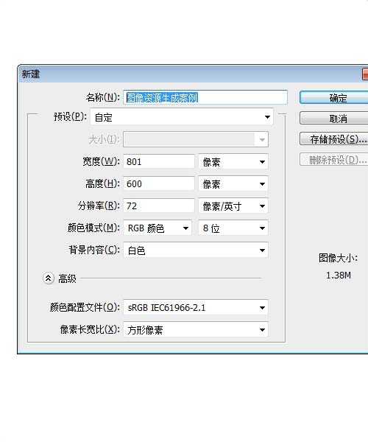The height and width of the screenshot is (442, 368).
Task: Open the 预设 dropdown showing 自定
Action: pos(182,117)
